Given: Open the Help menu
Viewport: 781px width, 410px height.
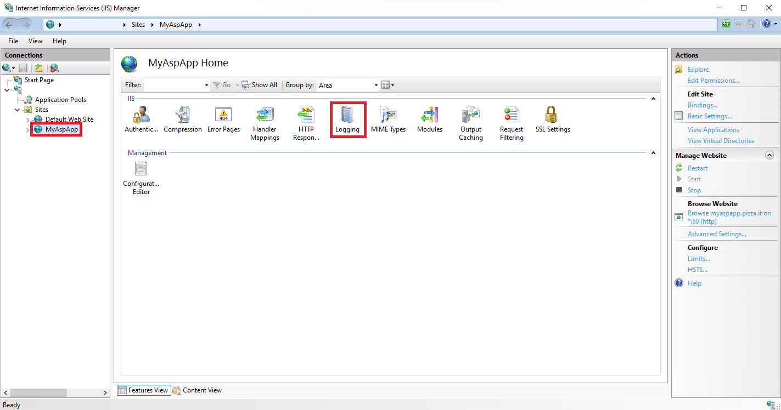Looking at the screenshot, I should [59, 41].
